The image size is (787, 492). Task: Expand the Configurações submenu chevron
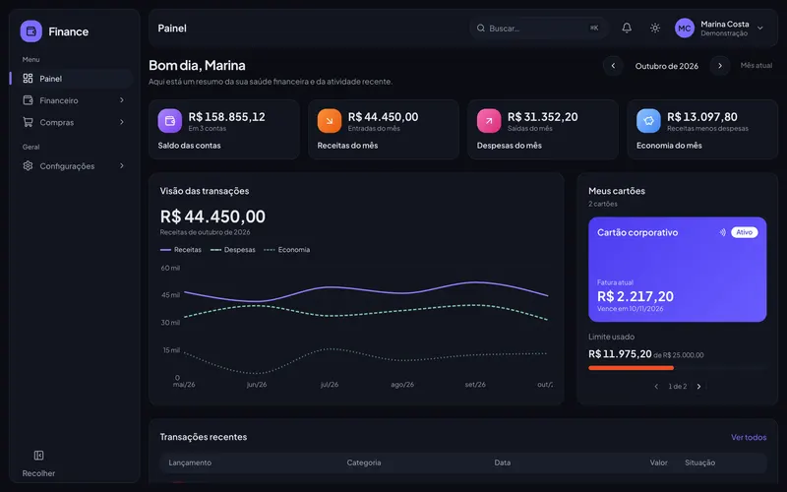(x=121, y=165)
